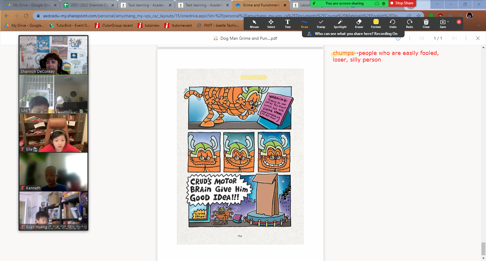Open the yellow Format color swatch
The width and height of the screenshot is (486, 261).
click(376, 22)
